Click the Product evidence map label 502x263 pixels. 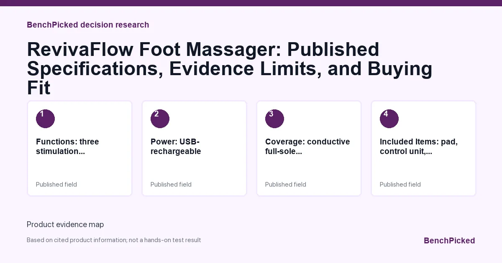[x=65, y=225]
